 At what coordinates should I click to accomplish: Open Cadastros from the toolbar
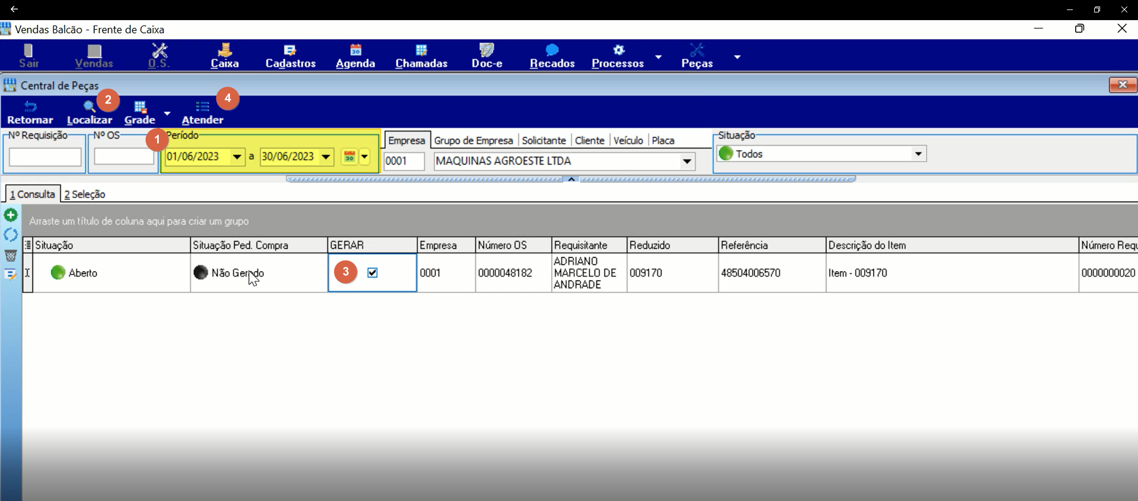tap(290, 56)
